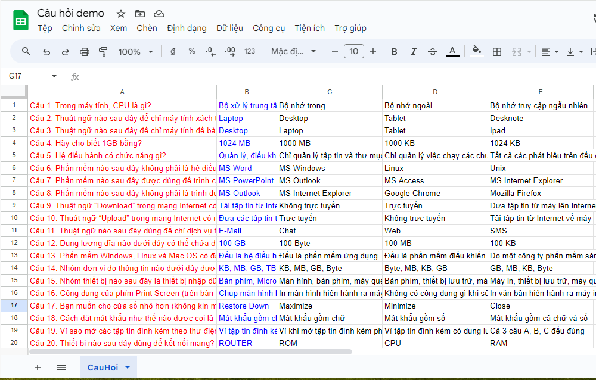Click the fx formula bar icon

point(75,77)
